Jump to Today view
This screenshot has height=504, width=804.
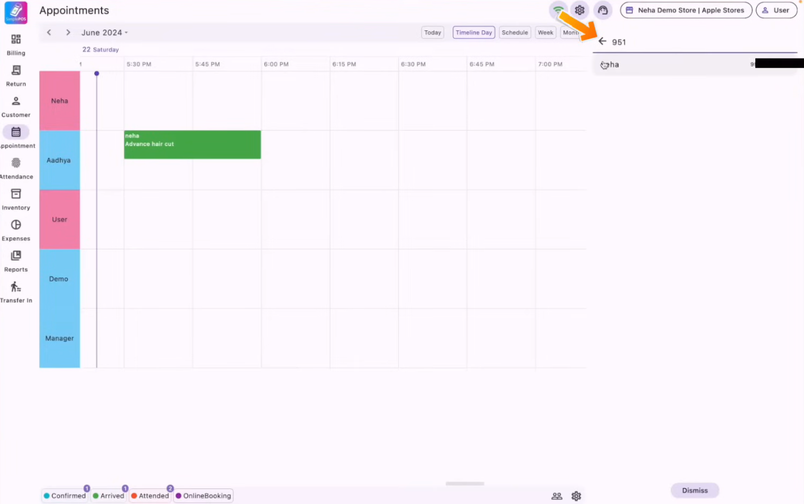pyautogui.click(x=433, y=33)
